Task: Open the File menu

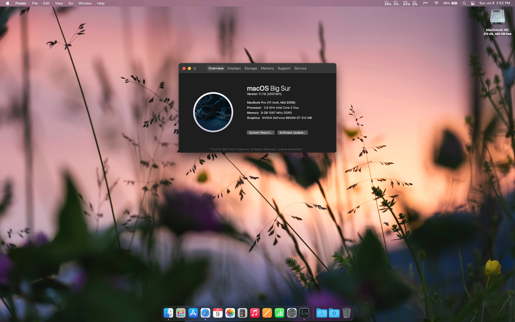Action: 35,3
